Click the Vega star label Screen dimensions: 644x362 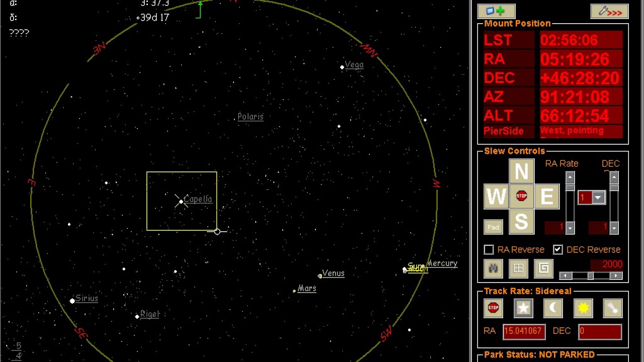(x=354, y=65)
